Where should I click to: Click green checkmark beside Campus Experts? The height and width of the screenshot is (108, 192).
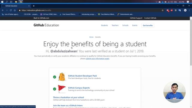click(55, 89)
